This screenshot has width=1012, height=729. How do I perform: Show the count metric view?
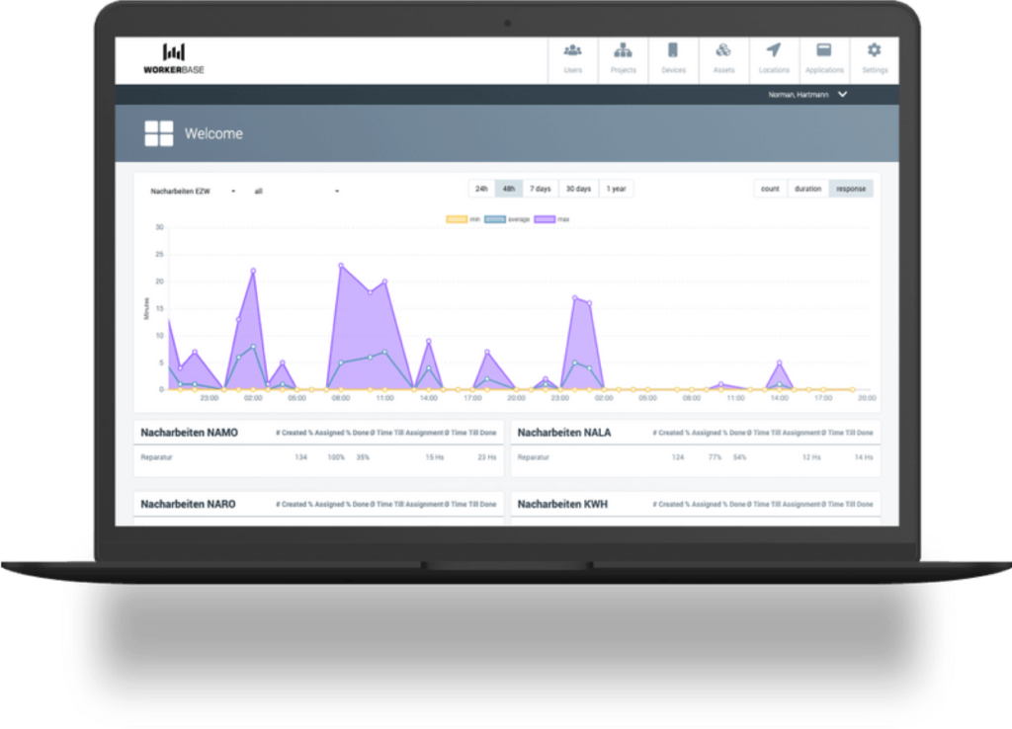coord(770,189)
